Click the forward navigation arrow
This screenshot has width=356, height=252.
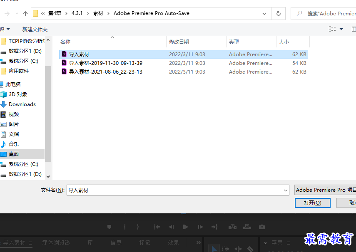point(7,14)
